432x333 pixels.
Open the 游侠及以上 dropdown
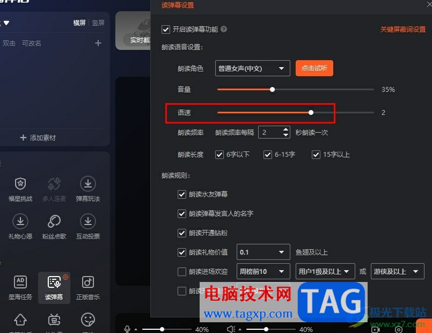coord(397,271)
